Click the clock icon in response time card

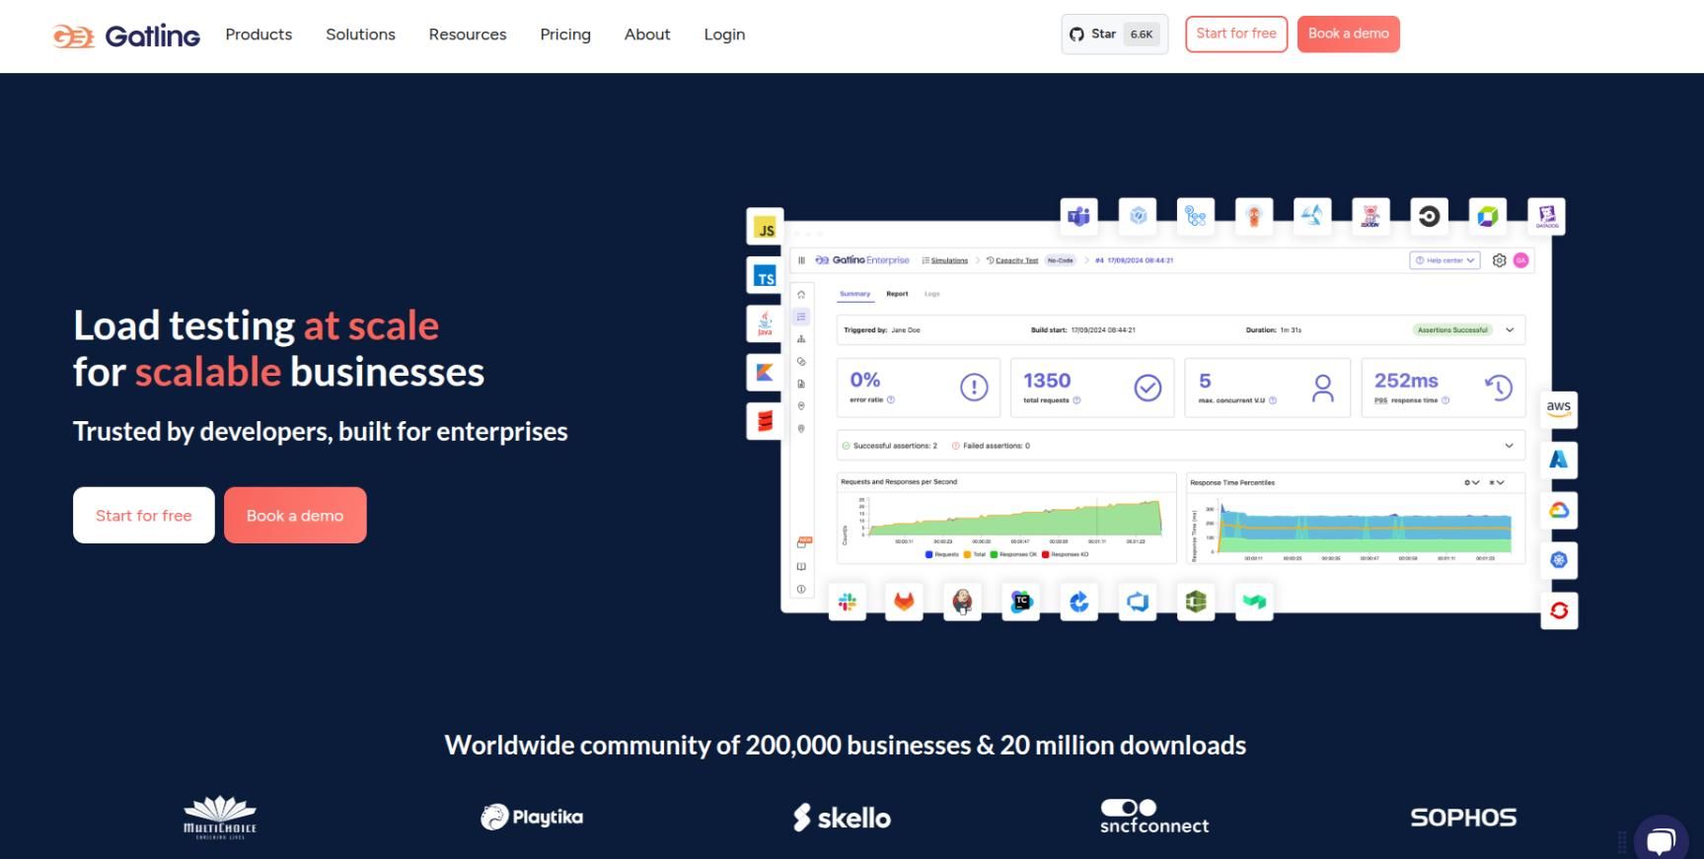pos(1499,388)
